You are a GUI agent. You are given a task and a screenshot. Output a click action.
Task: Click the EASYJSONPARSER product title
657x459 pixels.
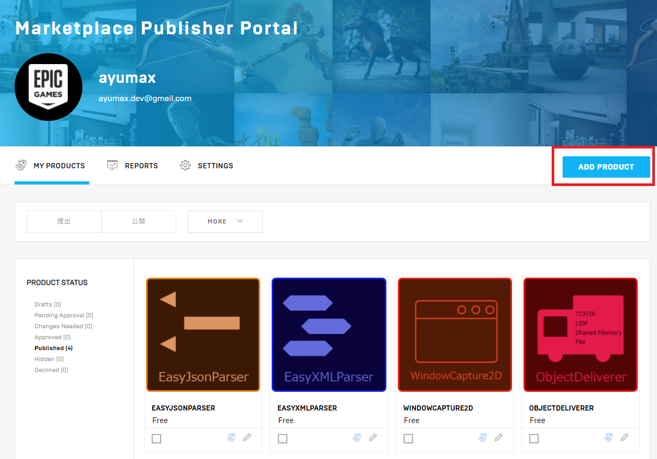click(184, 408)
